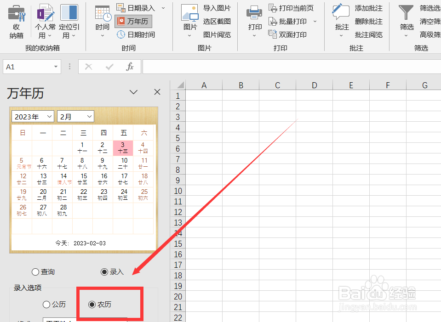Select the 录入 radio button

click(x=104, y=272)
